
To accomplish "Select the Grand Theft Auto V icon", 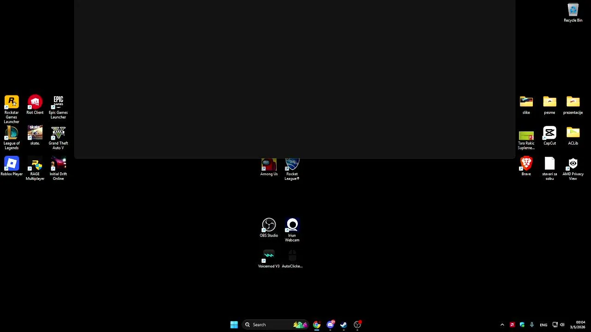I will point(58,138).
